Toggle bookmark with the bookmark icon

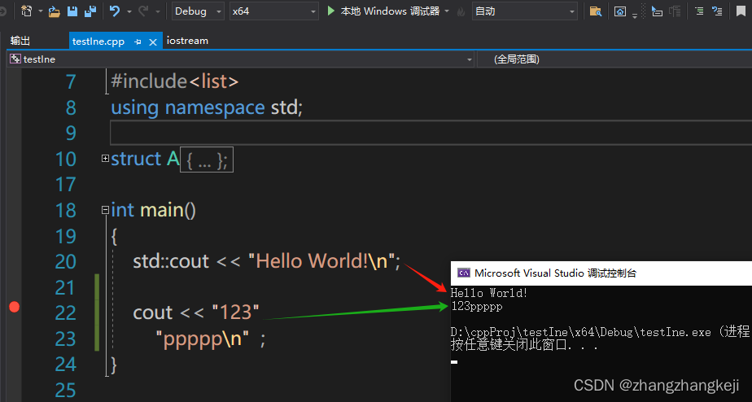click(741, 11)
